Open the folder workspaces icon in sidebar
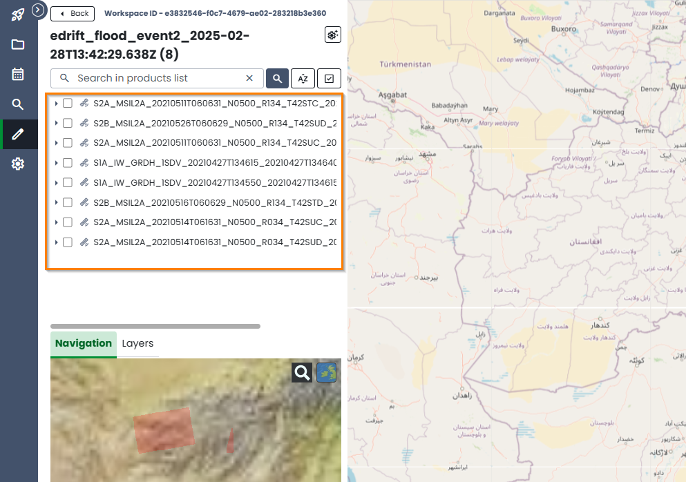The image size is (686, 482). [x=17, y=44]
